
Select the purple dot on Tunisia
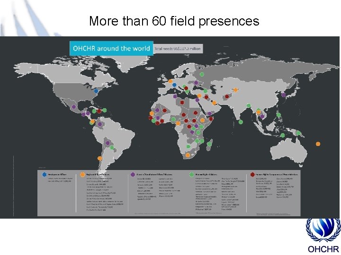coord(175,96)
